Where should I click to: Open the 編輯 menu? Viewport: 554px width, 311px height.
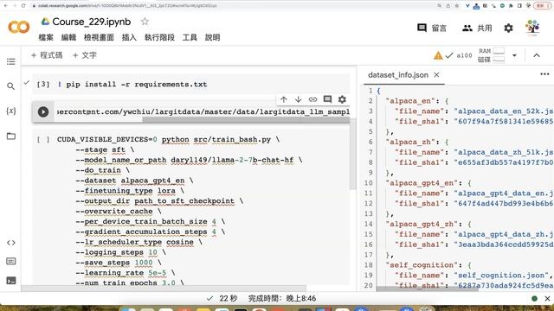[x=68, y=37]
